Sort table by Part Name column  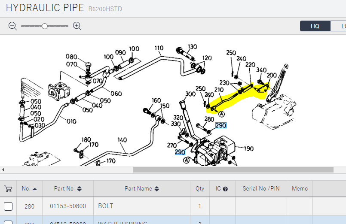(142, 189)
